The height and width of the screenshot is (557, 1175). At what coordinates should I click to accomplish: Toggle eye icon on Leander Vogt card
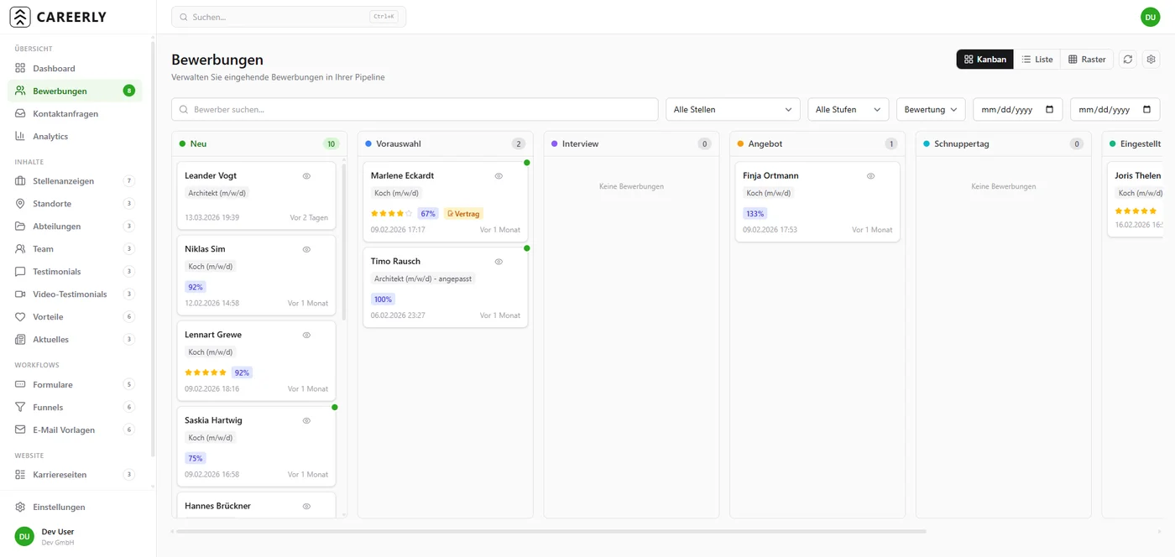(x=306, y=176)
